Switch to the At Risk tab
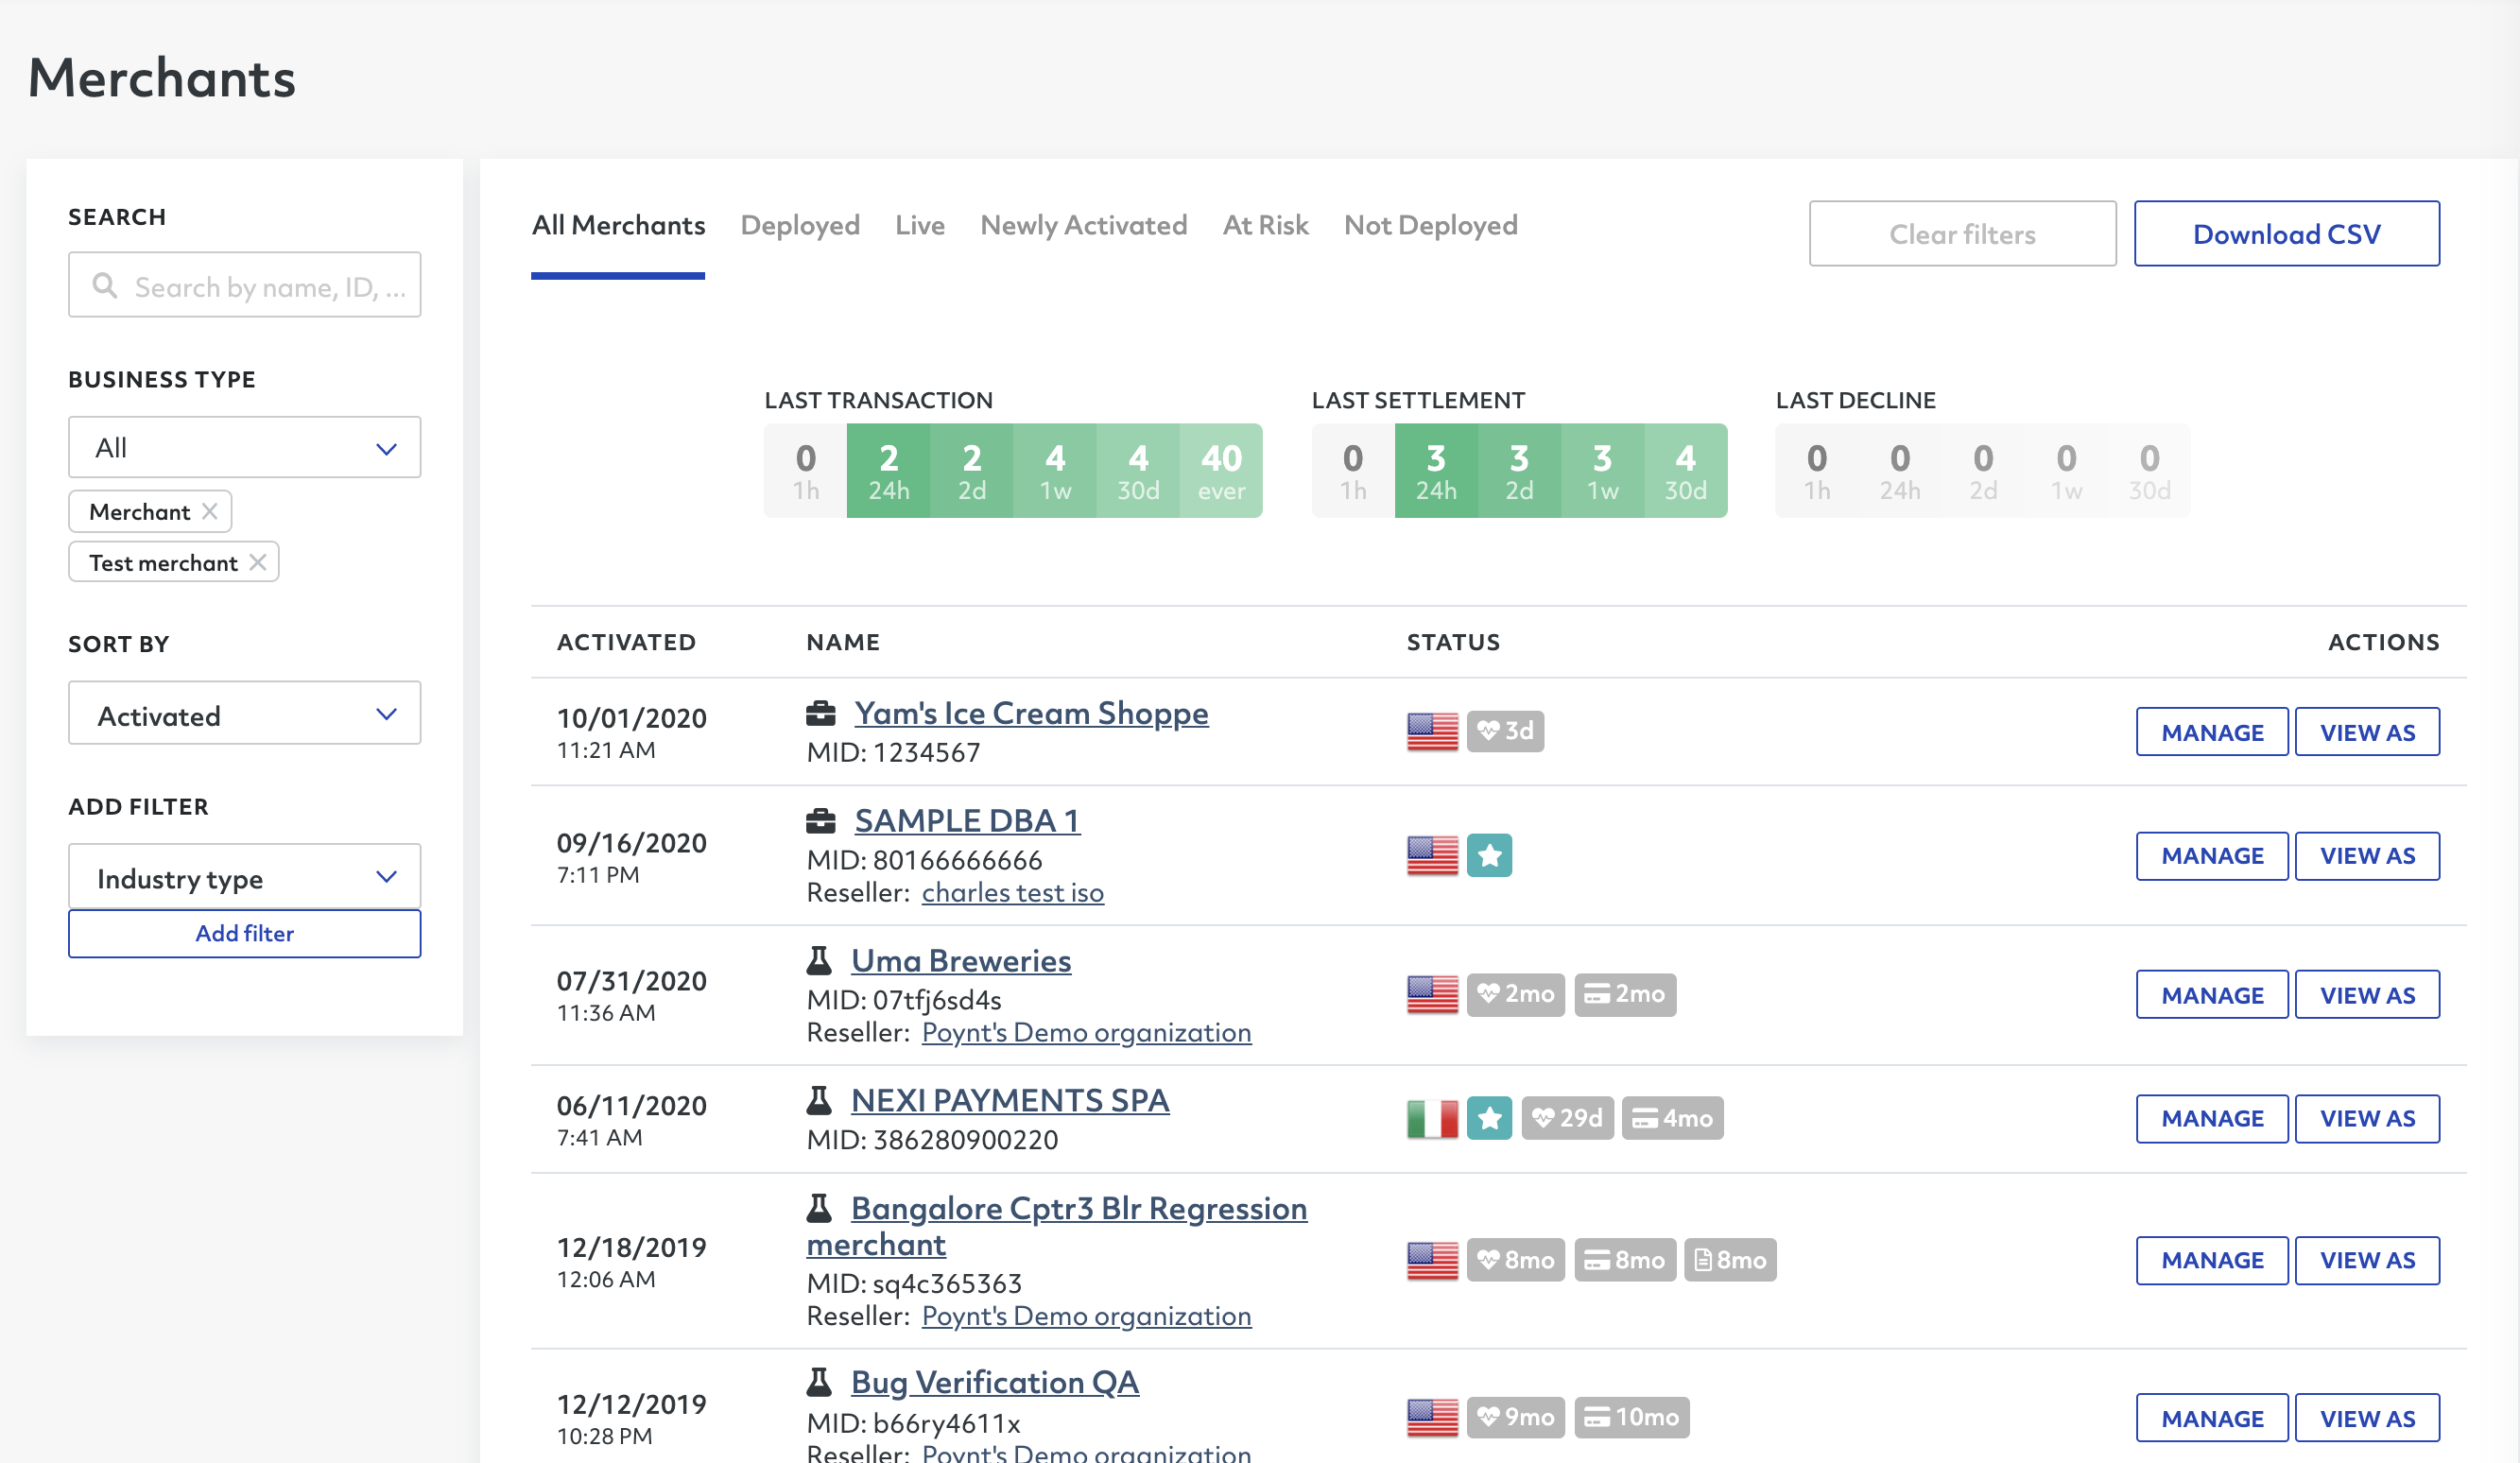2520x1463 pixels. (x=1265, y=225)
